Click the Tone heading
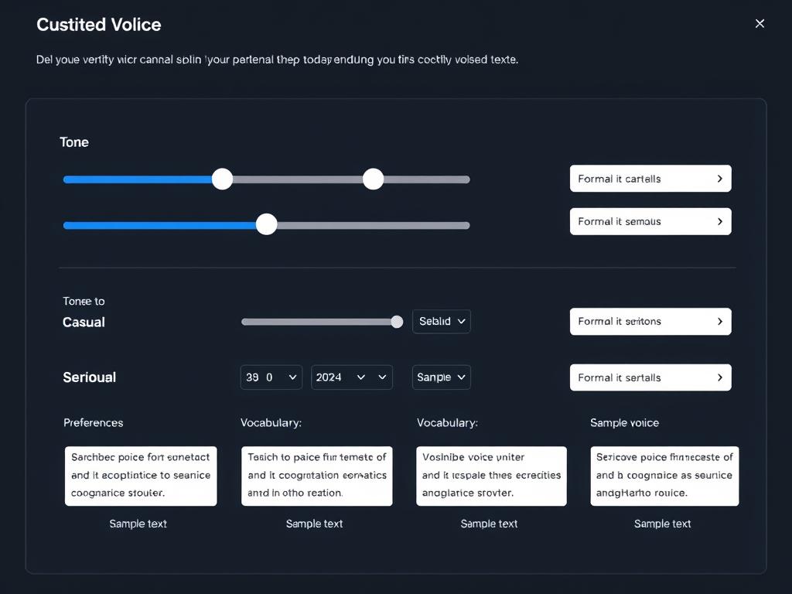The width and height of the screenshot is (792, 594). pos(74,142)
